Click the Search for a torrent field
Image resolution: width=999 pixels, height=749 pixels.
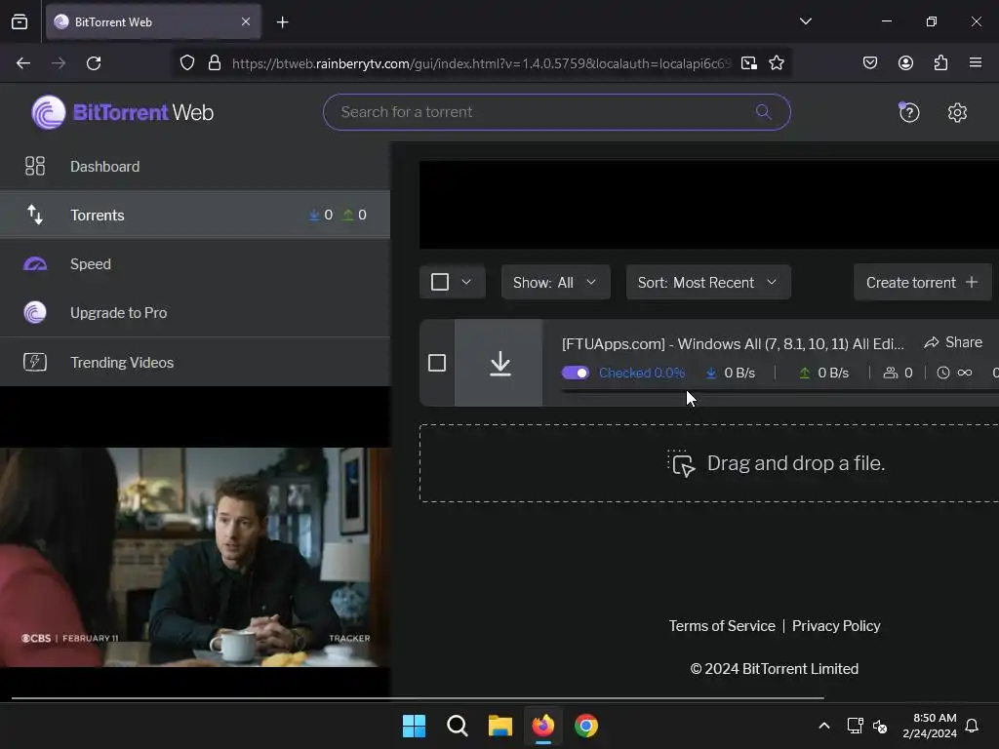[557, 112]
